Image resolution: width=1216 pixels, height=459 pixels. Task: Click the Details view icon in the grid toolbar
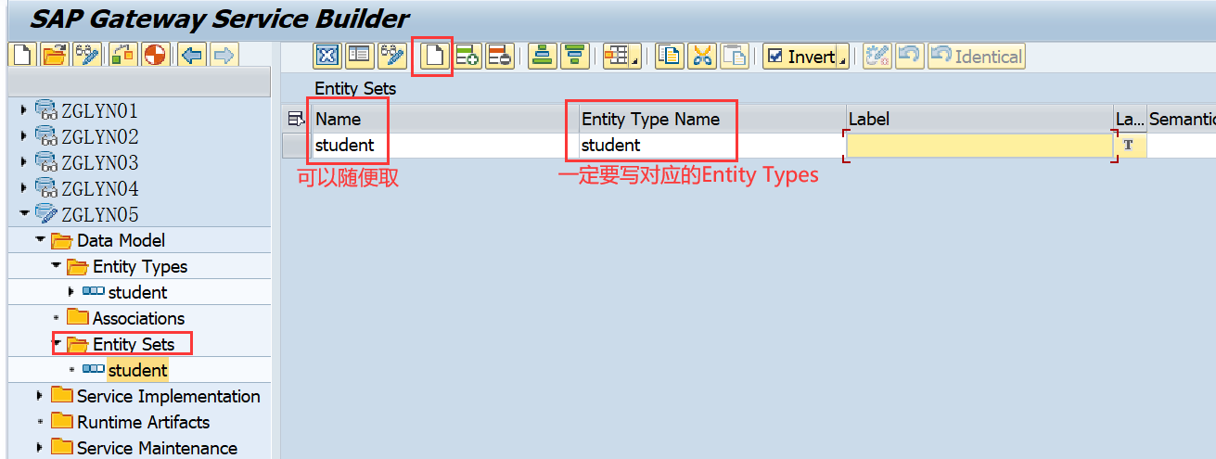tap(359, 57)
